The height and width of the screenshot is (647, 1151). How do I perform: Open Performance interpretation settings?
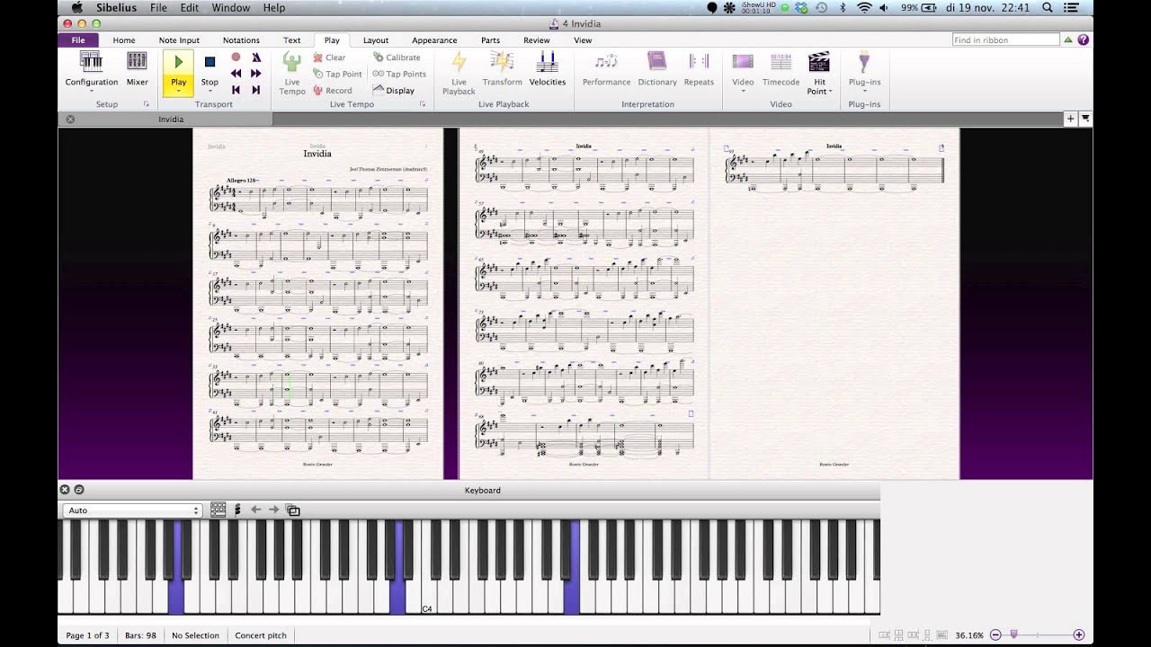pyautogui.click(x=606, y=69)
